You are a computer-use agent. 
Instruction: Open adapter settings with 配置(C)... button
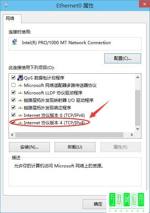123,58
